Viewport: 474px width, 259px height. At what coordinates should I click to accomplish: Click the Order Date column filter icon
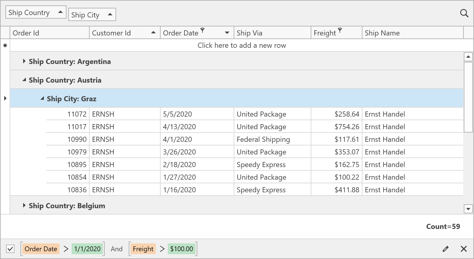pos(202,30)
